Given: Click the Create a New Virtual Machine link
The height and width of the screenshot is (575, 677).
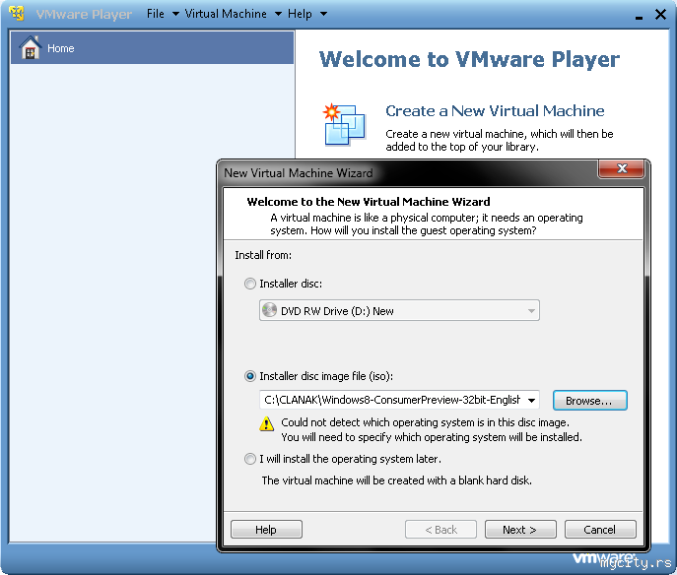Looking at the screenshot, I should pyautogui.click(x=495, y=111).
